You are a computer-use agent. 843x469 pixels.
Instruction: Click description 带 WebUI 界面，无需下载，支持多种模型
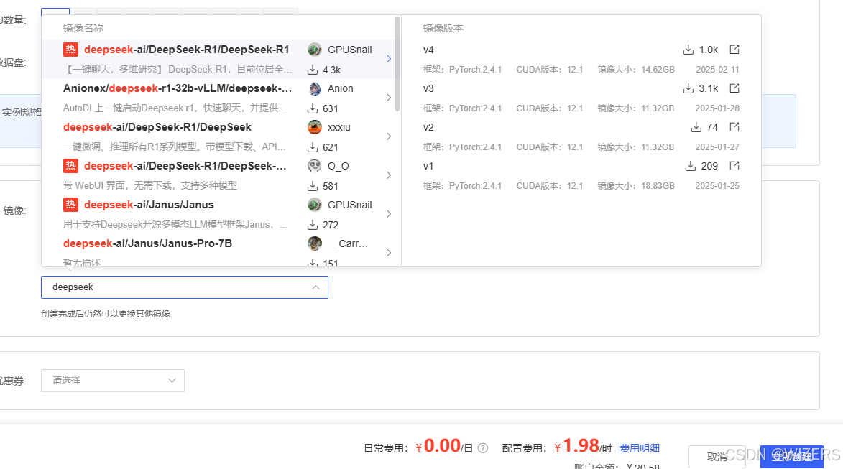click(150, 185)
